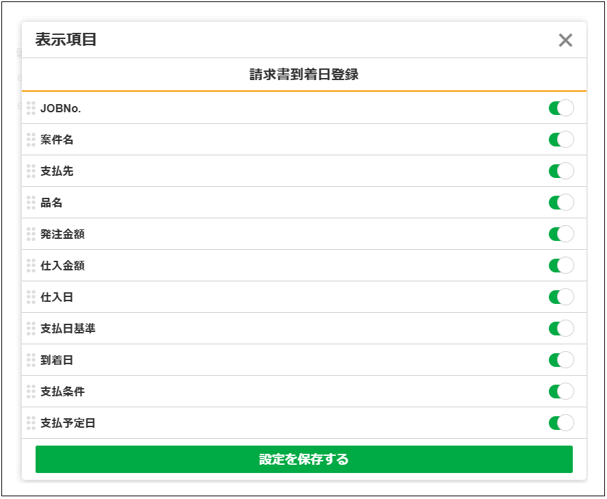The image size is (607, 499).
Task: Click the drag handle beside 品名
Action: pos(31,203)
